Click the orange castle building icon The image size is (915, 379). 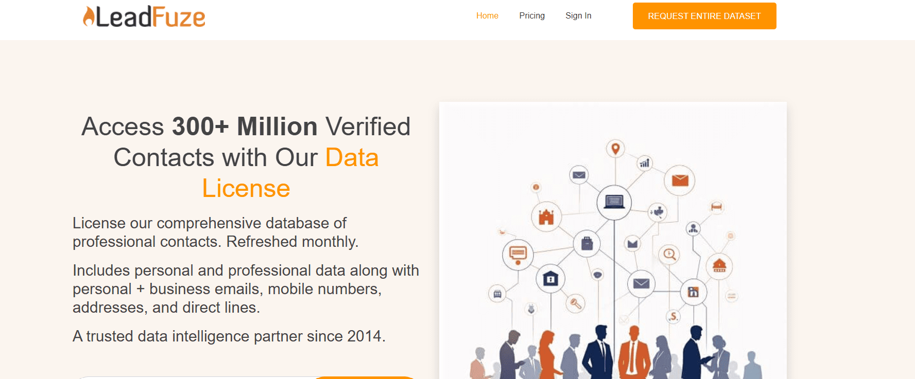click(x=546, y=217)
